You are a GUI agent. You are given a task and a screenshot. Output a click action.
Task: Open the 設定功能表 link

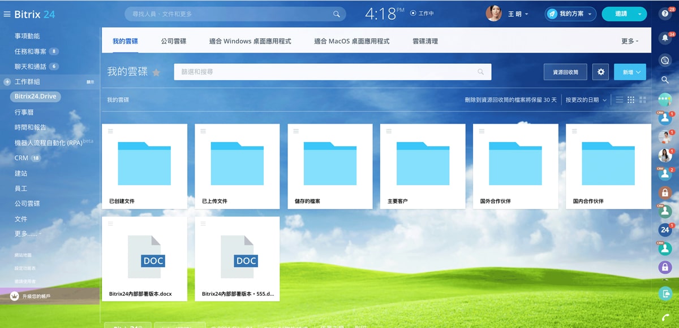tap(25, 268)
